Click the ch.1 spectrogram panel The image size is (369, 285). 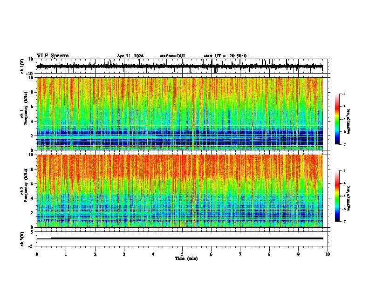(x=179, y=114)
